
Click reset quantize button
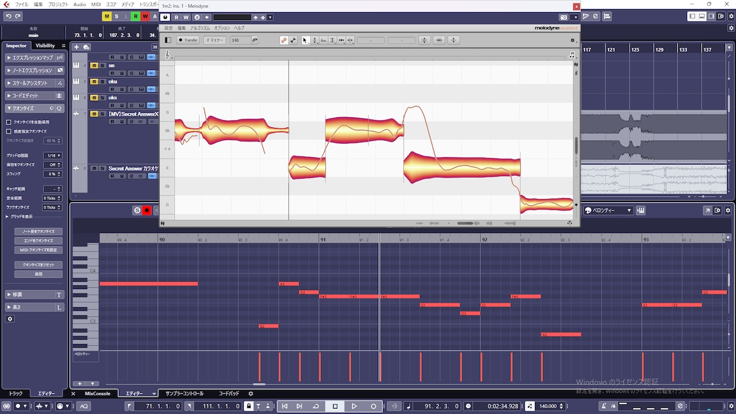coord(39,265)
